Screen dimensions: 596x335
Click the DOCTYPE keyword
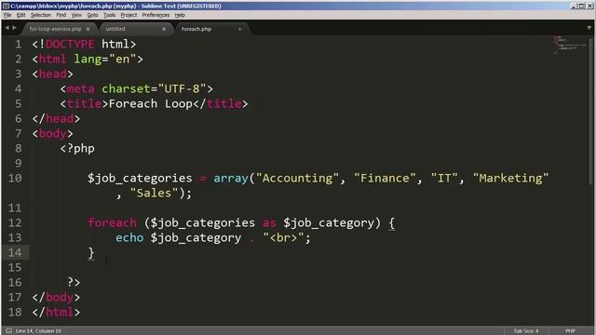[x=70, y=44]
